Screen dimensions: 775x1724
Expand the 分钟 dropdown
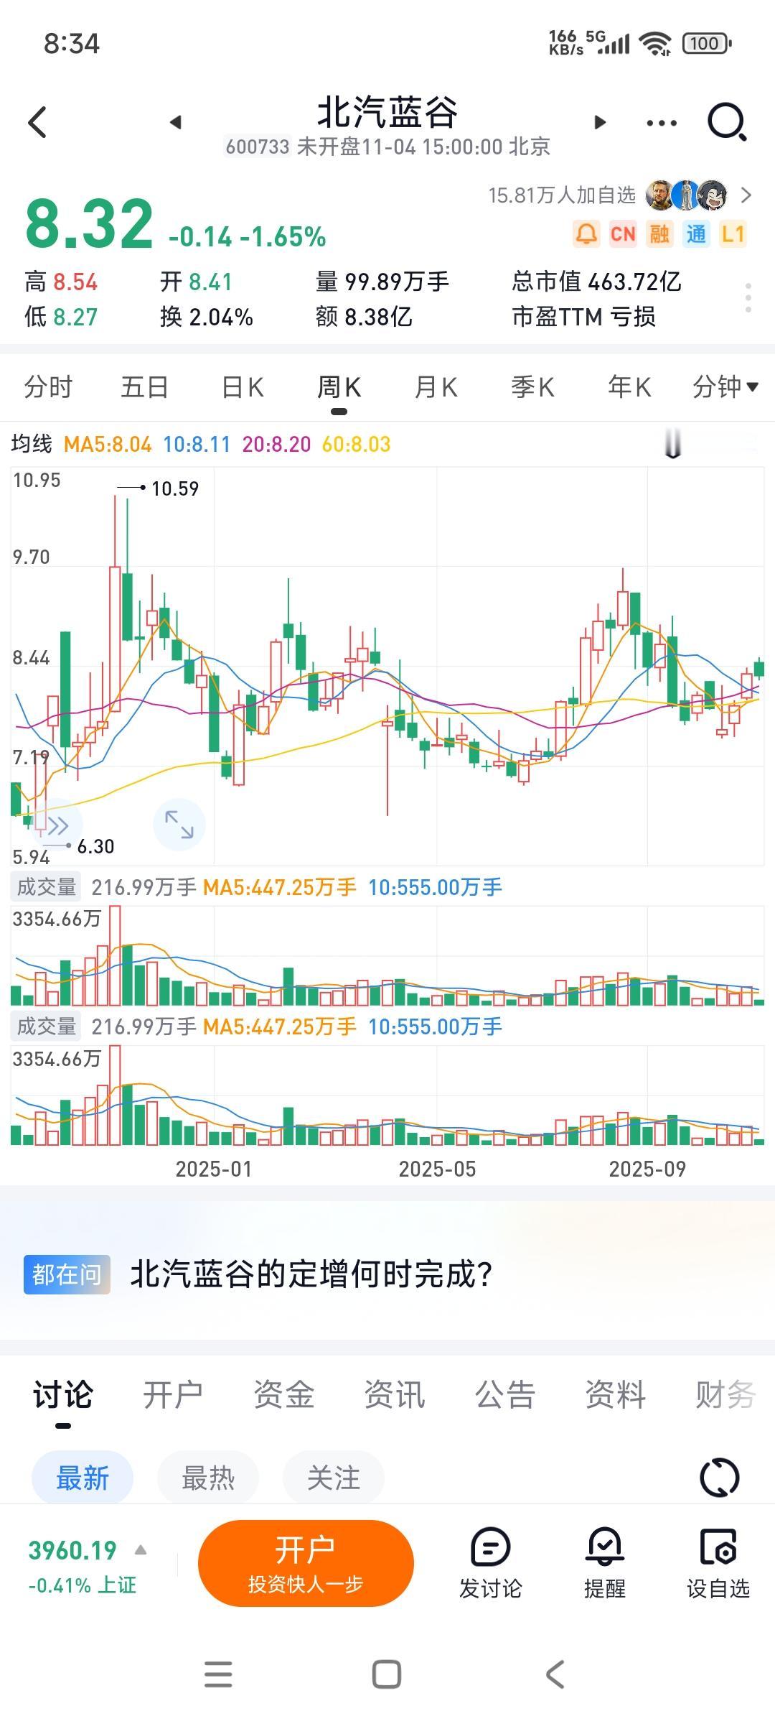725,387
